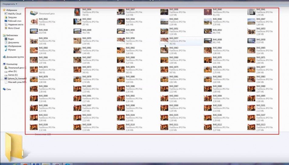
Task: Open the Упорядочить dropdown menu
Action: (x=9, y=4)
